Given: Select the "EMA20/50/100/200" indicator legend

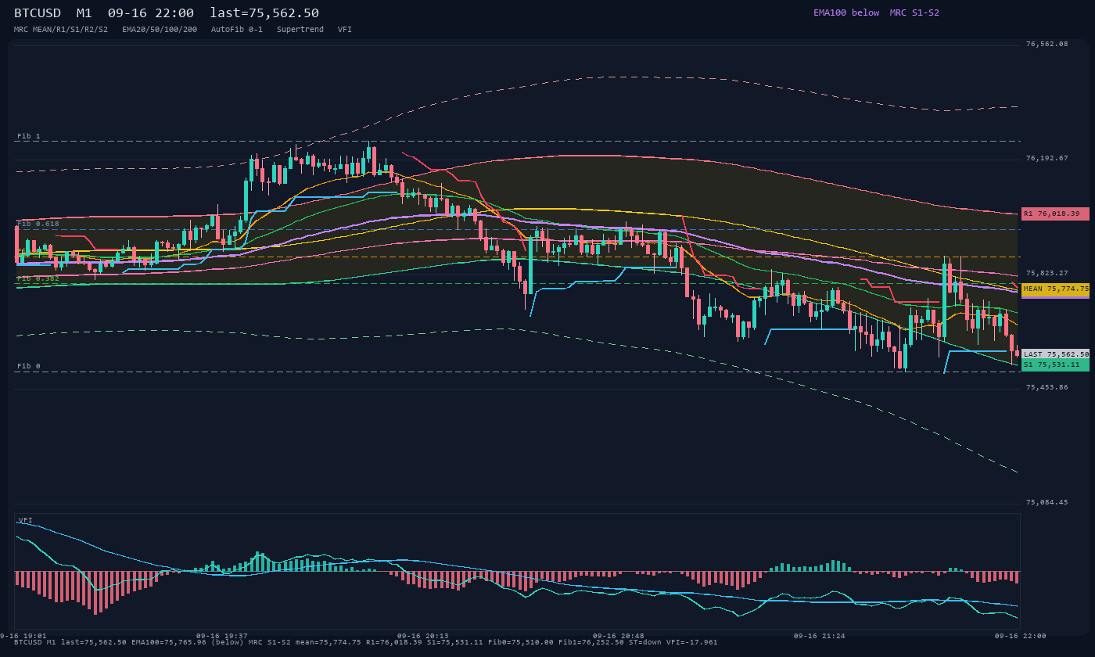Looking at the screenshot, I should 160,29.
